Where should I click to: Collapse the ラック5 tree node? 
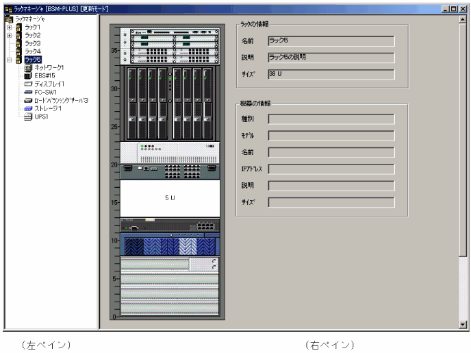(9, 60)
